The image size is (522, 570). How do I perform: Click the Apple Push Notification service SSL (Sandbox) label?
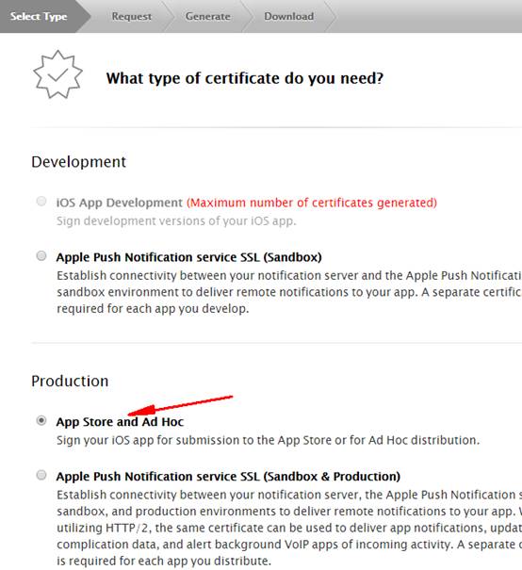(189, 257)
